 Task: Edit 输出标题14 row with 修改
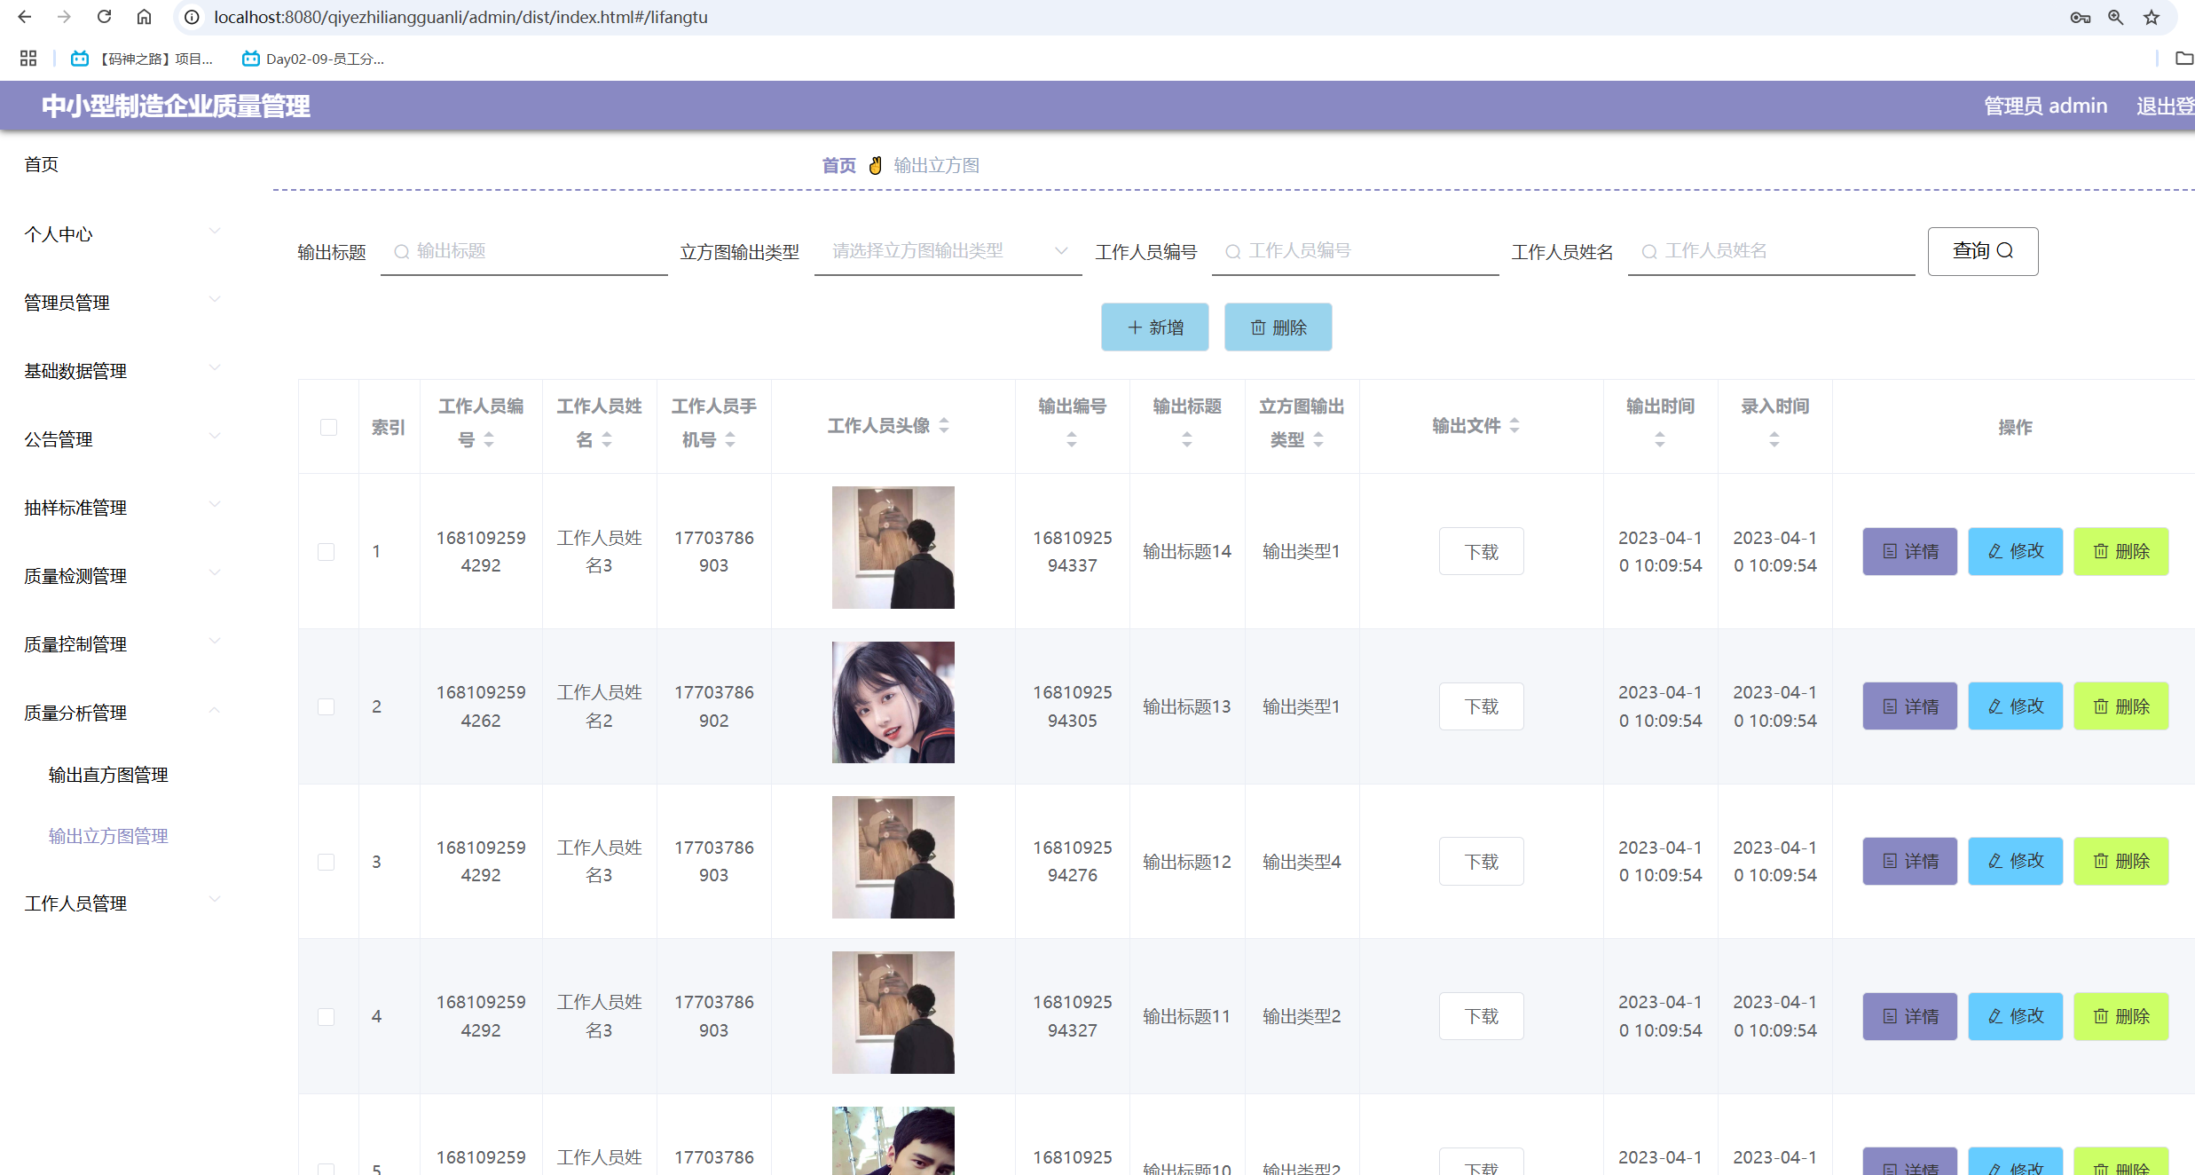coord(2015,551)
